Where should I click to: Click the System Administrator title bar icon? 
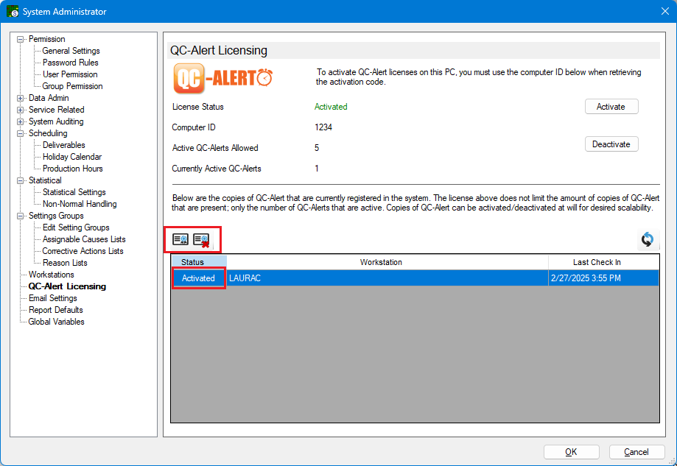tap(13, 11)
